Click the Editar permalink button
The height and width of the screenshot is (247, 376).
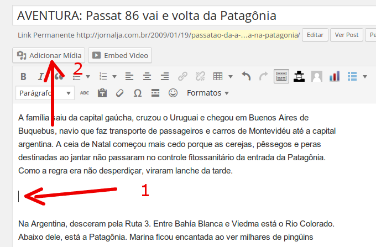click(315, 35)
